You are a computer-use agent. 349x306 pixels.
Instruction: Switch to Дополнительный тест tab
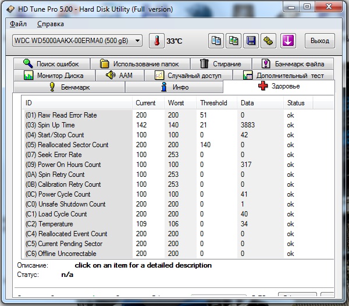(x=283, y=76)
